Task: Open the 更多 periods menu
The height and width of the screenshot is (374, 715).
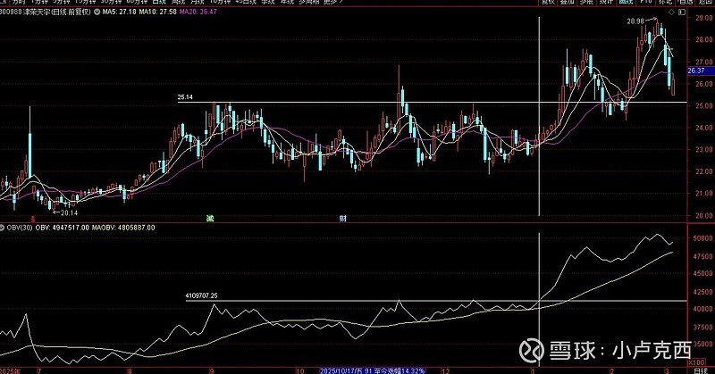Action: 332,2
